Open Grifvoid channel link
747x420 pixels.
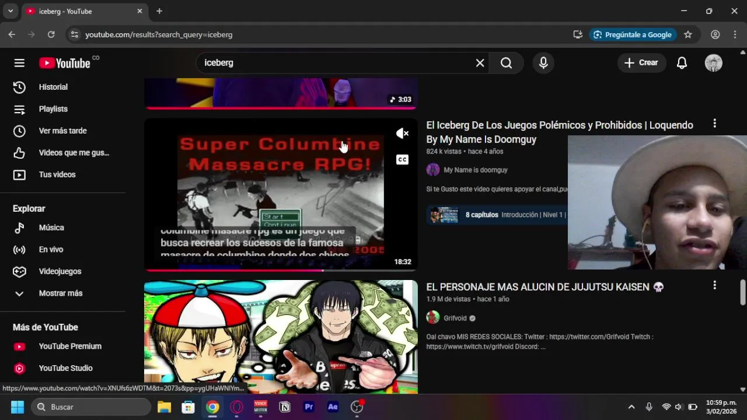pyautogui.click(x=455, y=318)
